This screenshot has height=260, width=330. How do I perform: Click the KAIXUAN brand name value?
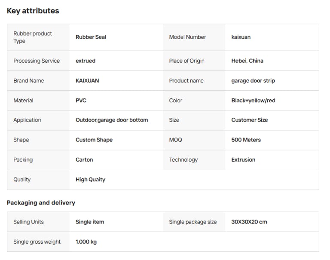[87, 80]
